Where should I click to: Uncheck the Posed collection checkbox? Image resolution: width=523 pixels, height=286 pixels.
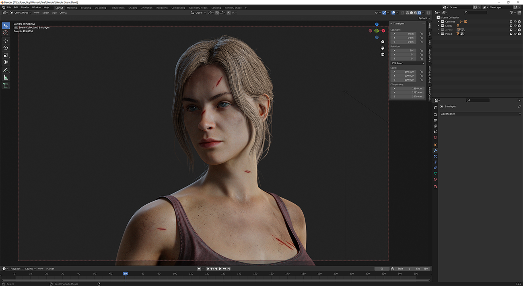(x=511, y=34)
